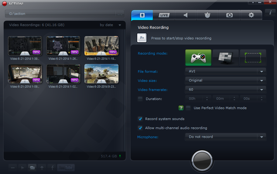Open the Video size Original dropdown
The image size is (277, 174).
pyautogui.click(x=226, y=80)
